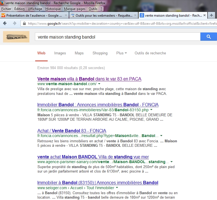Click in the Google search box
This screenshot has width=217, height=200.
[118, 37]
